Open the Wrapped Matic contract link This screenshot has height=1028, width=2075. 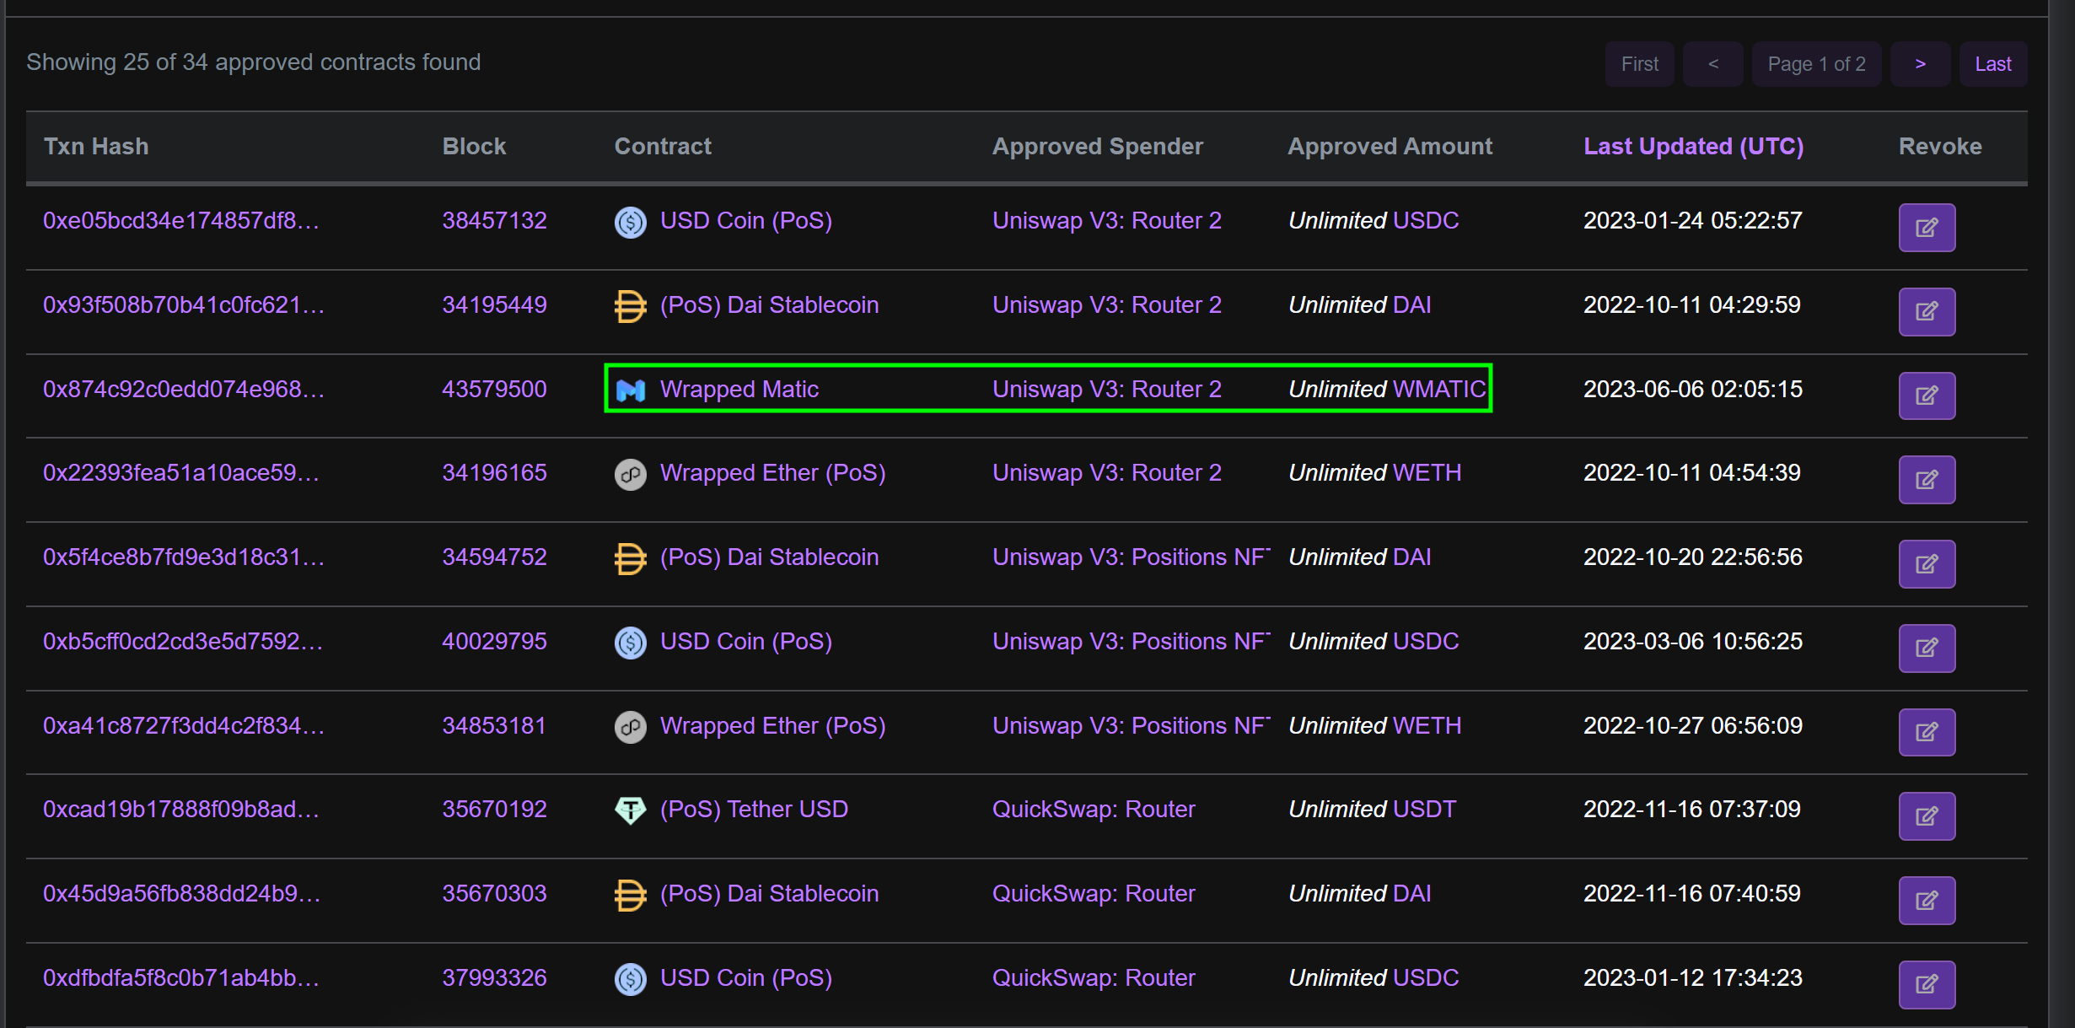click(x=739, y=390)
